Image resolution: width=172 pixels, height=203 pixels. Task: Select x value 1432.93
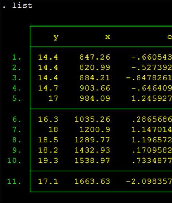point(92,150)
